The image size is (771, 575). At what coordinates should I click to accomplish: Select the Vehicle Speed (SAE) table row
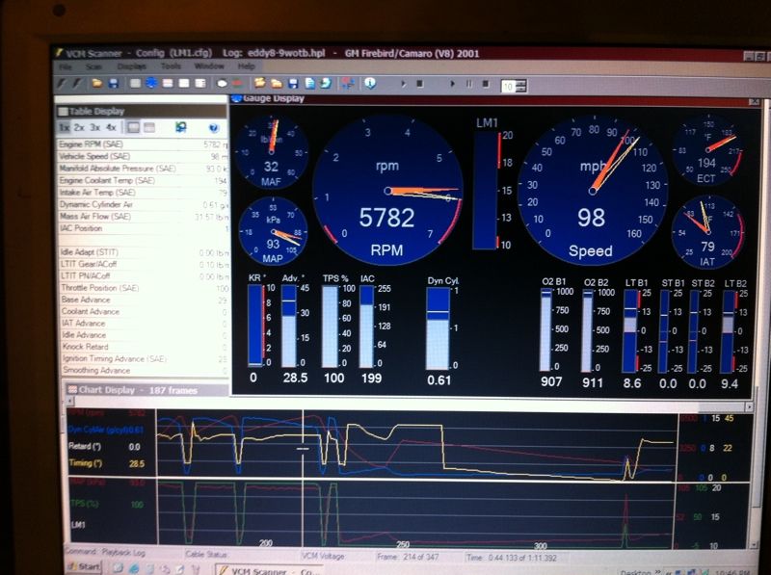[143, 157]
